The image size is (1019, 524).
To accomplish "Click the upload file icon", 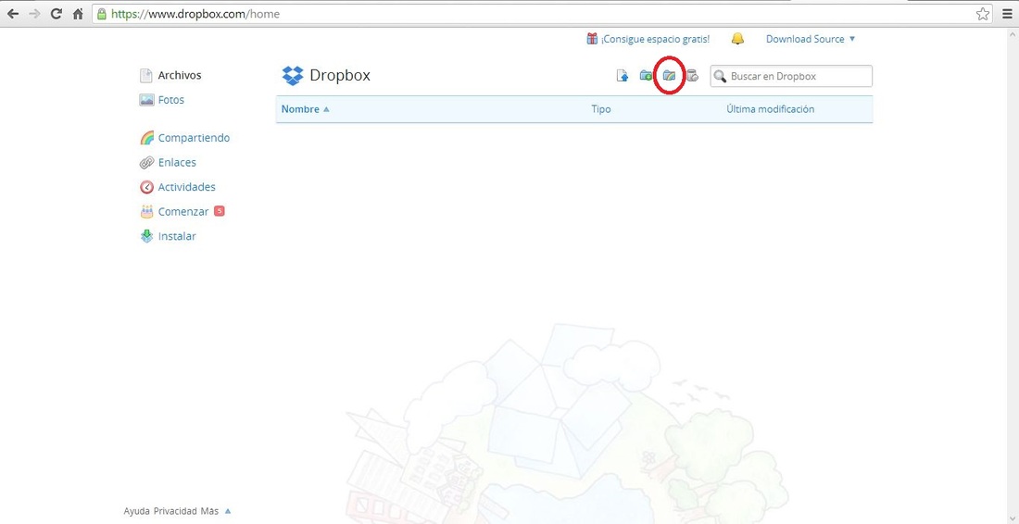I will click(x=623, y=76).
